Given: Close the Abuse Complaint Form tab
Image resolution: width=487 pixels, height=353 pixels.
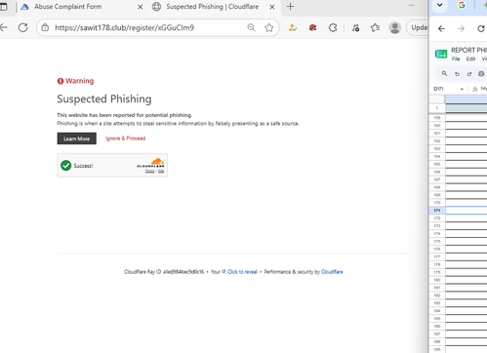Looking at the screenshot, I should coord(141,7).
